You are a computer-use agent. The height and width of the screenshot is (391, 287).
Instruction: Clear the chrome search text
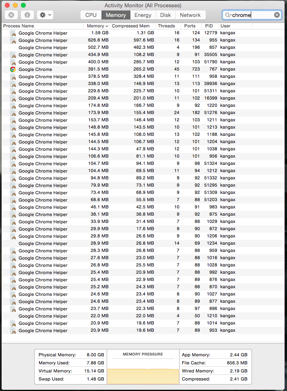[277, 15]
